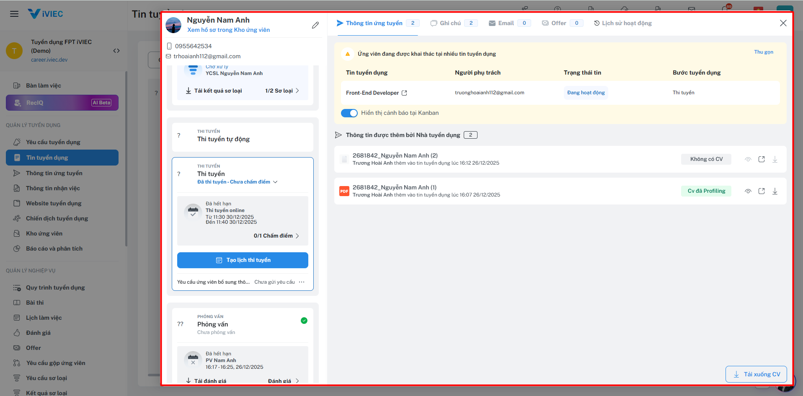Go to Bàn làm việc in sidebar
The width and height of the screenshot is (803, 396).
pyautogui.click(x=62, y=85)
